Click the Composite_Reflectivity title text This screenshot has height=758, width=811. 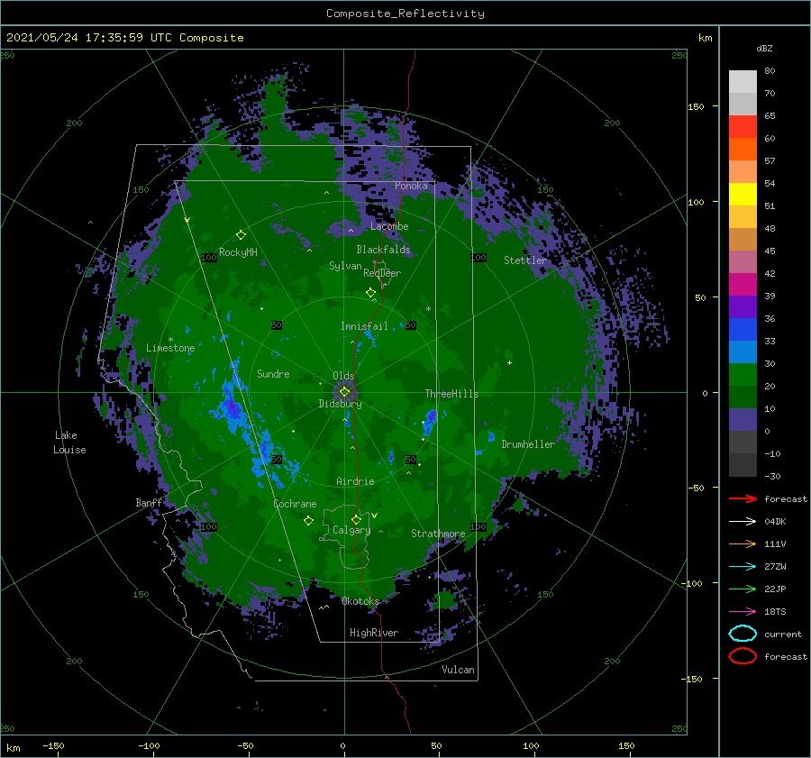coord(405,14)
